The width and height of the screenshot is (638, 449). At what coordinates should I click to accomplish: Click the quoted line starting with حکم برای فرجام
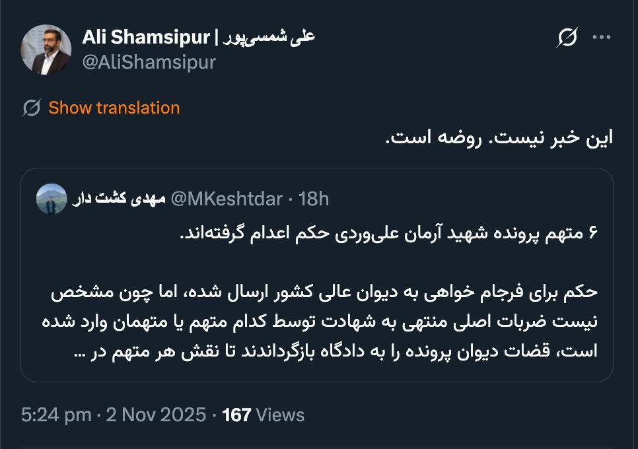point(324,292)
